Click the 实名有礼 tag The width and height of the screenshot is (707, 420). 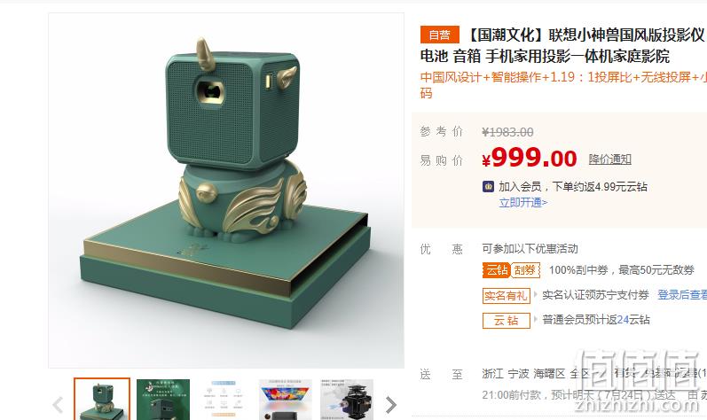pos(506,296)
